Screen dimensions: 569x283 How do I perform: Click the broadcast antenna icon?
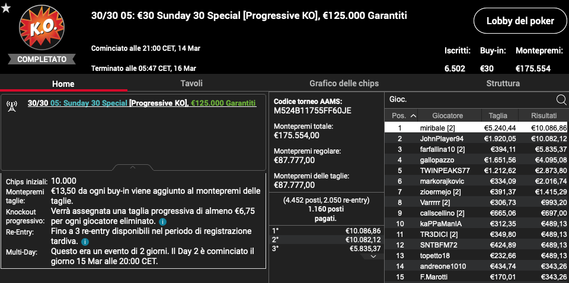(12, 106)
